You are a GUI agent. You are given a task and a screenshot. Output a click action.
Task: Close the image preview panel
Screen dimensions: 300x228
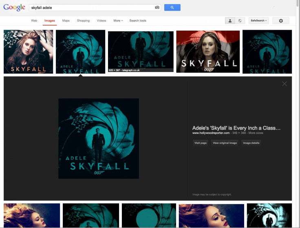click(285, 84)
